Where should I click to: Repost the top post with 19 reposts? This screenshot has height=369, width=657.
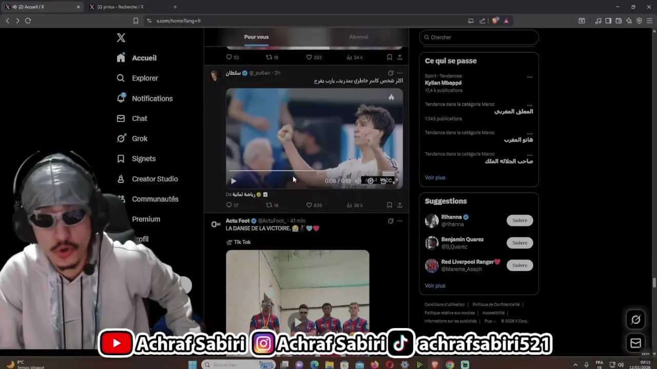tap(272, 57)
